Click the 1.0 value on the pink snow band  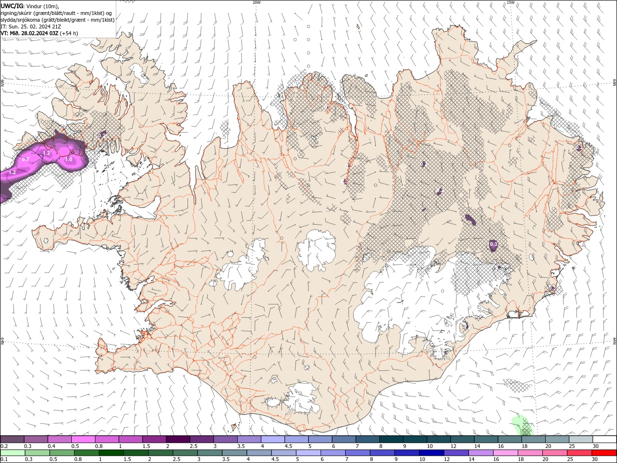pos(68,159)
